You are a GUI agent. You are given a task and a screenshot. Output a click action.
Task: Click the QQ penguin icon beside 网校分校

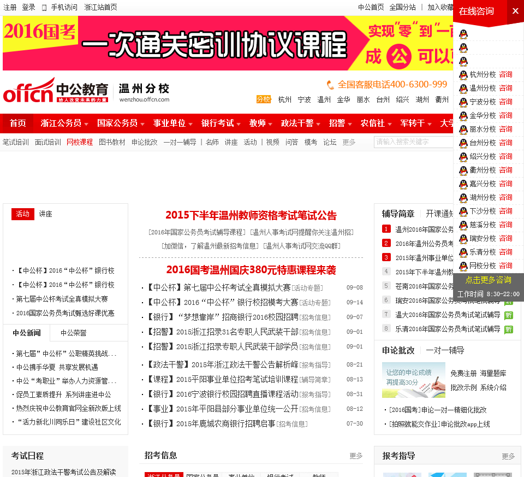463,266
